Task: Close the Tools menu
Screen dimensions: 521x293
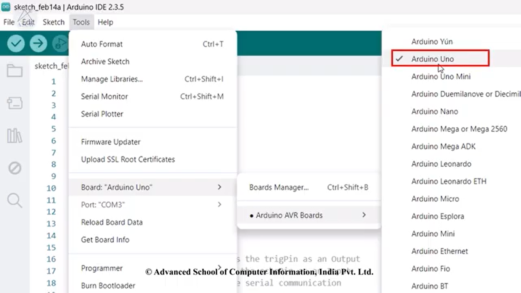Action: coord(81,22)
